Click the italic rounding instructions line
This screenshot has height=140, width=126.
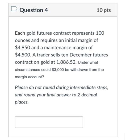pos(61,88)
